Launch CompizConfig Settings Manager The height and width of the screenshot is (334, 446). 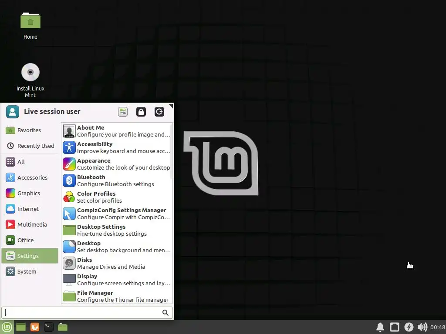(x=117, y=214)
